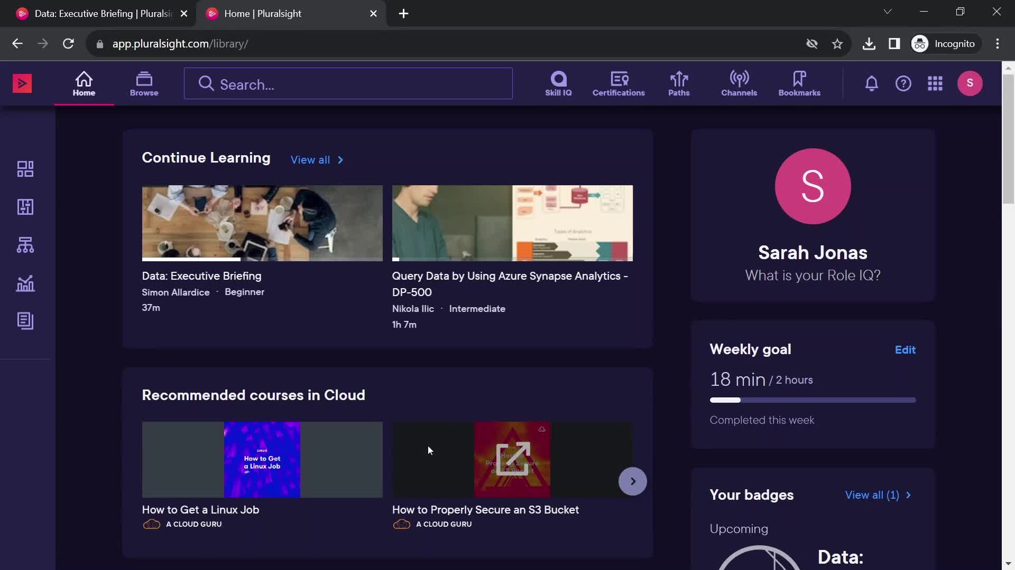
Task: Open the Browse menu
Action: coord(144,83)
